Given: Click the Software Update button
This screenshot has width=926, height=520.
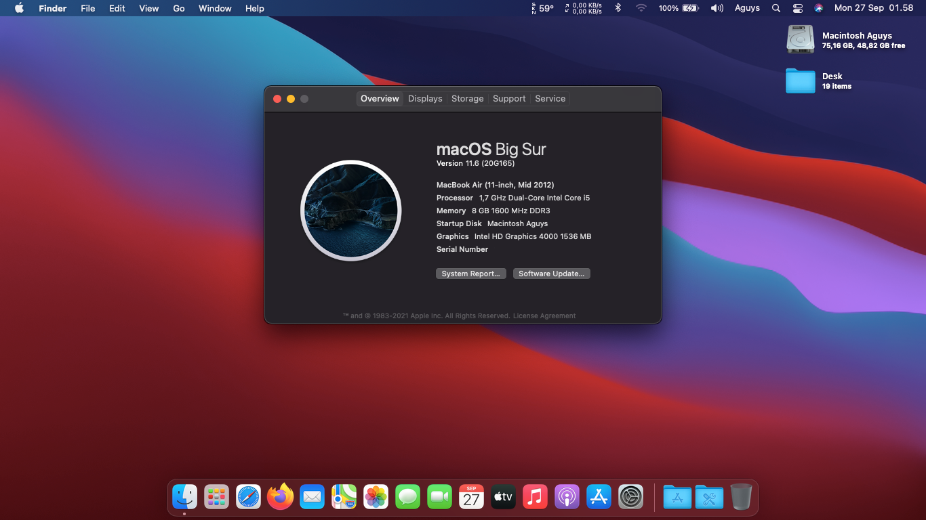Looking at the screenshot, I should click(x=552, y=274).
